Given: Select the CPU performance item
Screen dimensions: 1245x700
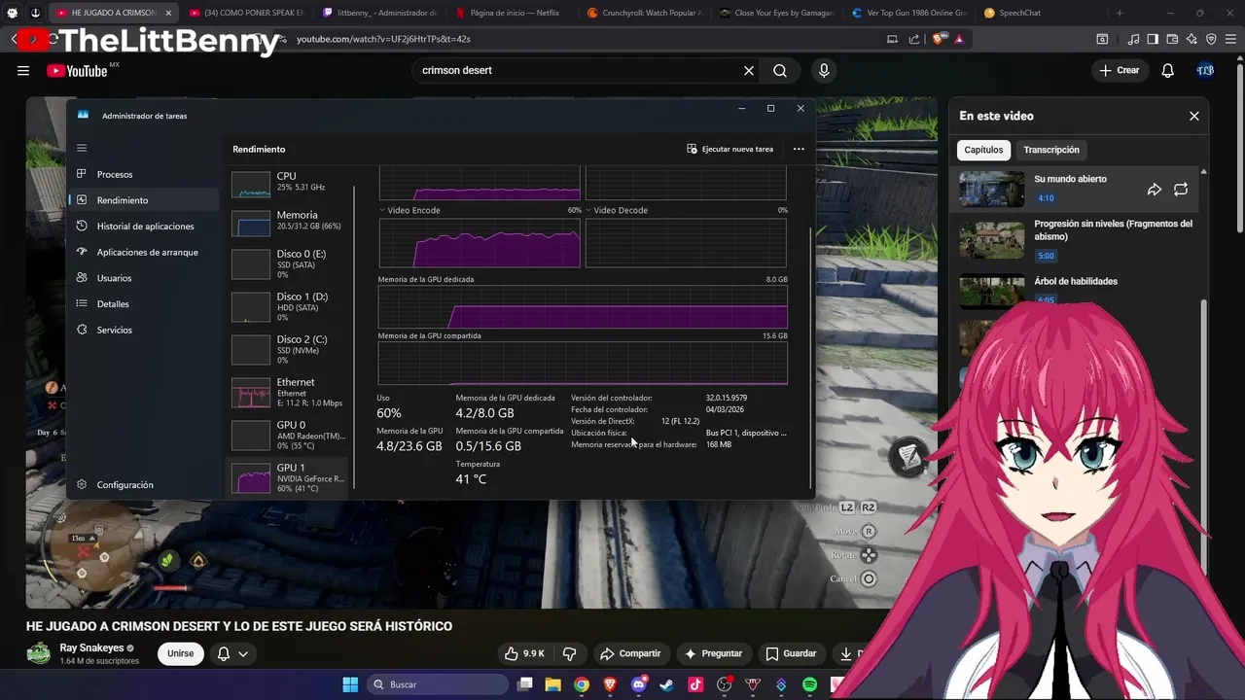Looking at the screenshot, I should pyautogui.click(x=289, y=183).
